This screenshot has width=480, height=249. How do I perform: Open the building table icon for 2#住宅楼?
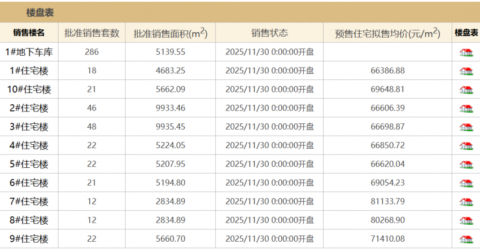(466, 108)
